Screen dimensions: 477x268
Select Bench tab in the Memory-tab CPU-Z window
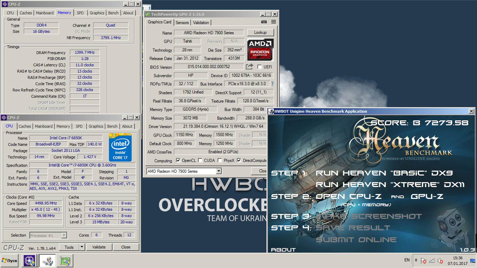[x=113, y=13]
